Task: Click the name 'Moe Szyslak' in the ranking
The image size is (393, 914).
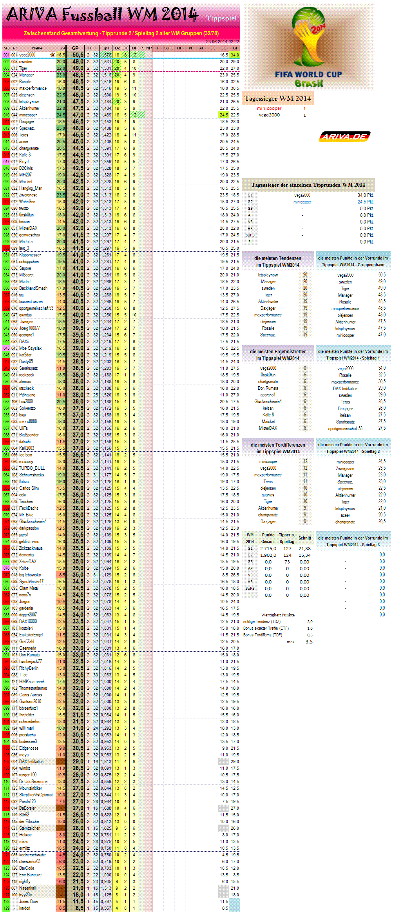Action: tap(30, 348)
